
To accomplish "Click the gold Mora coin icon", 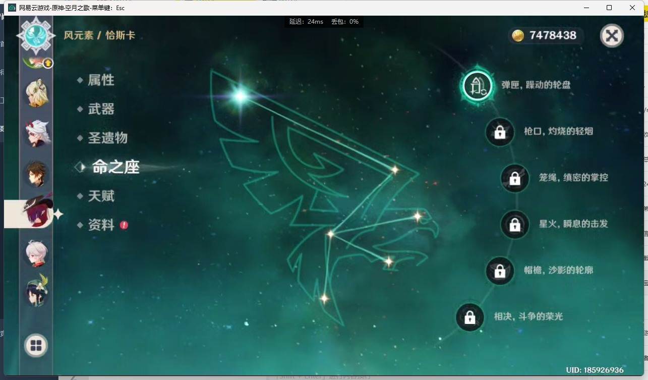I will [518, 35].
